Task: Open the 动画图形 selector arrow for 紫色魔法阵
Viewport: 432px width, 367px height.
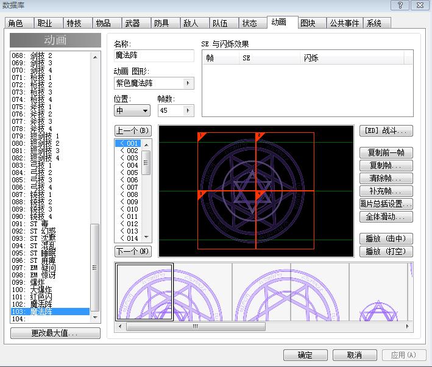Action: pos(188,83)
